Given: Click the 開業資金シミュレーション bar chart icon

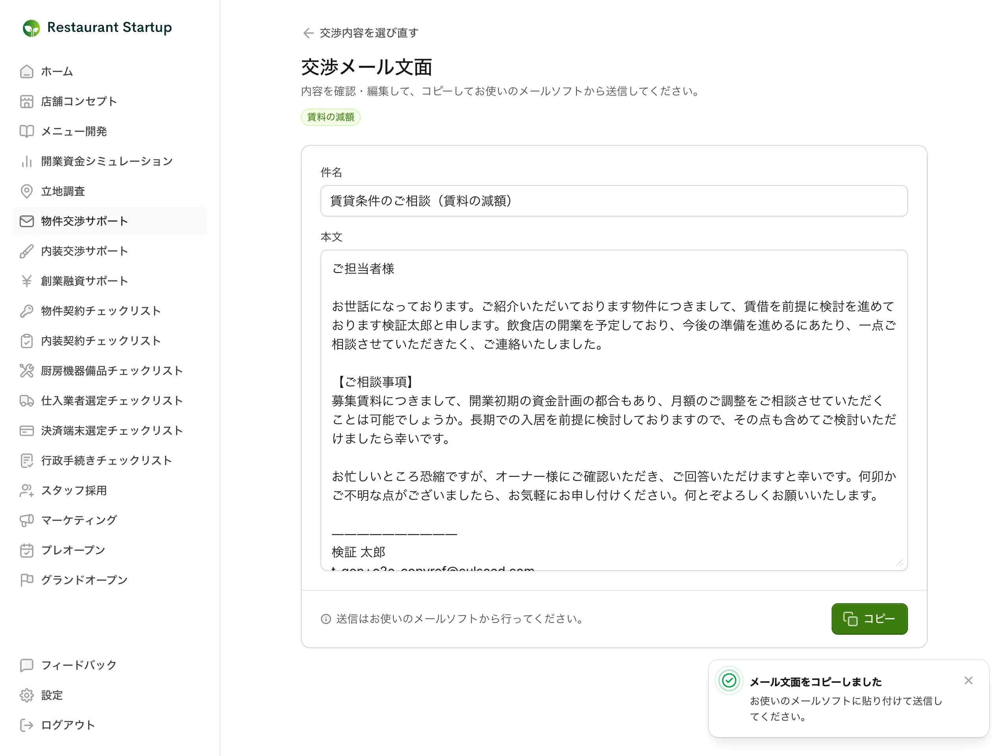Looking at the screenshot, I should pyautogui.click(x=27, y=161).
